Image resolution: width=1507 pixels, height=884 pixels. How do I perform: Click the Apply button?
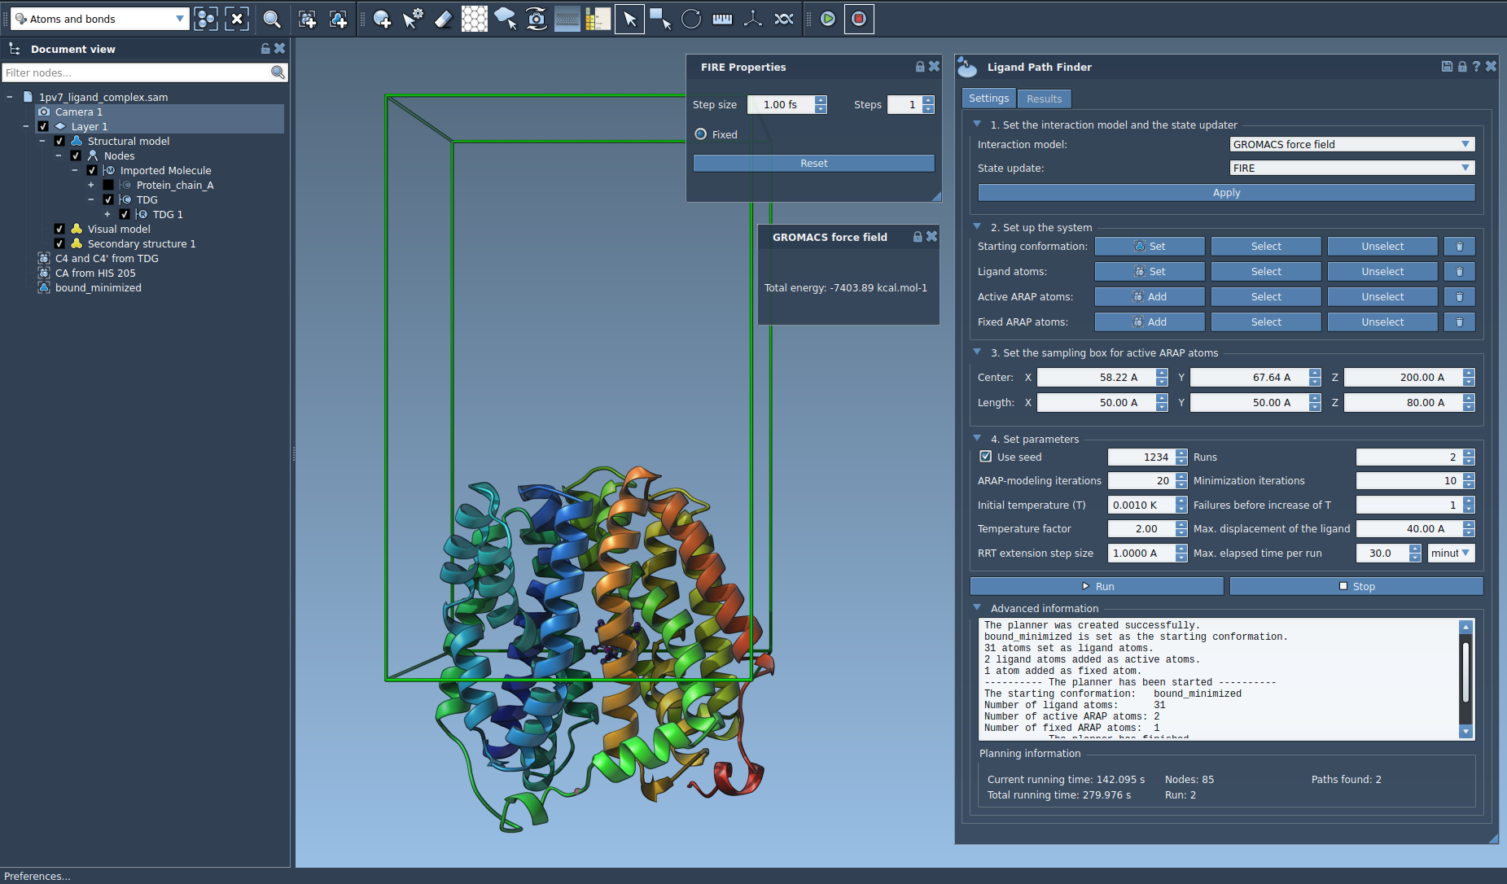1226,193
